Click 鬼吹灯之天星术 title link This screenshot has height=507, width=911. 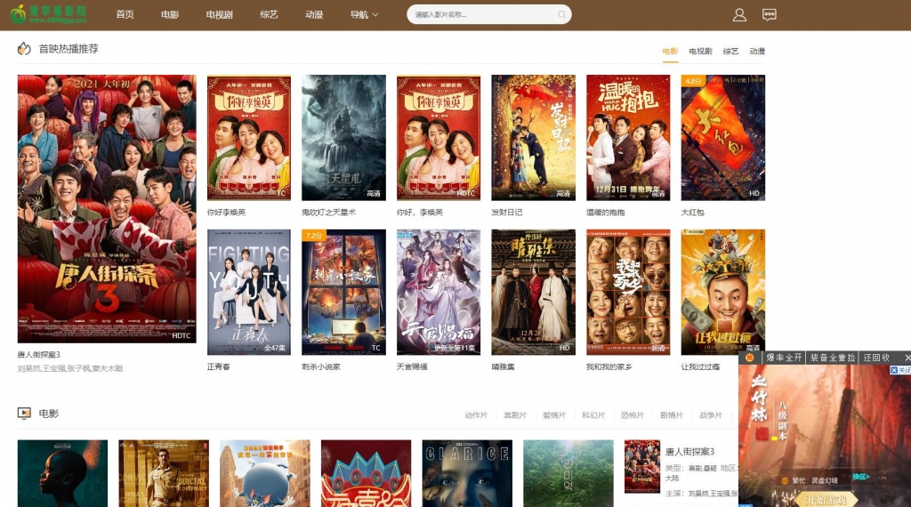pyautogui.click(x=329, y=212)
